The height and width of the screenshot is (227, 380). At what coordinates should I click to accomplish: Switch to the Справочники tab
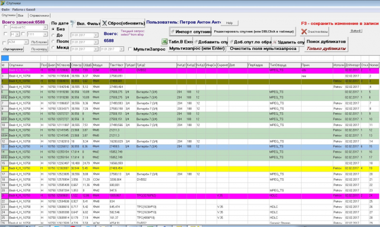pyautogui.click(x=39, y=15)
